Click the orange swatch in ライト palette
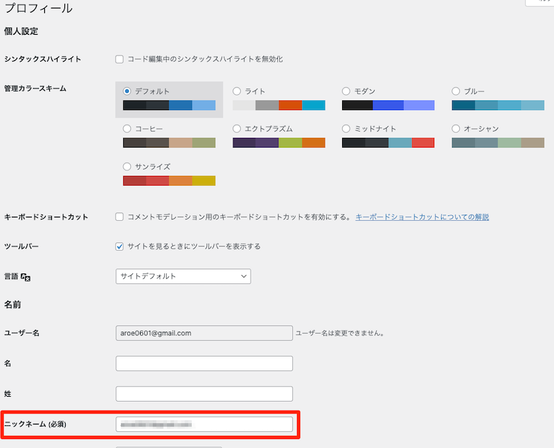This screenshot has height=448, width=554. (290, 105)
